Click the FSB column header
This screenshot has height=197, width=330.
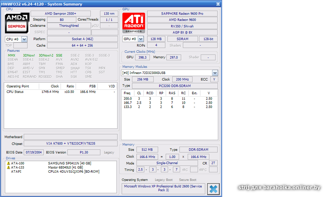pos(87,86)
